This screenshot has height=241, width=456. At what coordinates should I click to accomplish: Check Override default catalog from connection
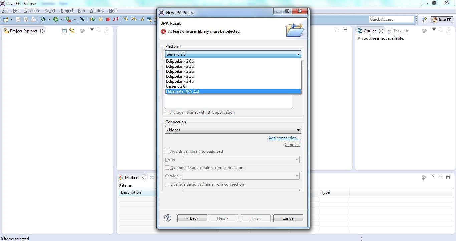click(x=204, y=168)
